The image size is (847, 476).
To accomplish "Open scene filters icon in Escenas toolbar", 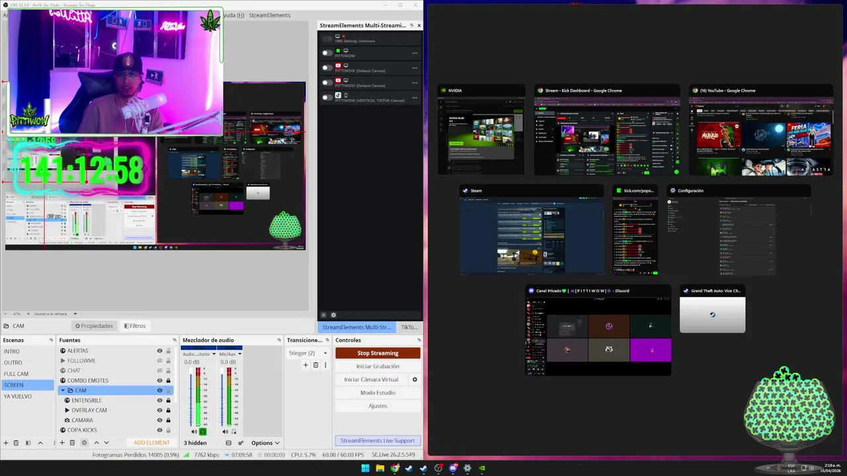I will [x=28, y=442].
